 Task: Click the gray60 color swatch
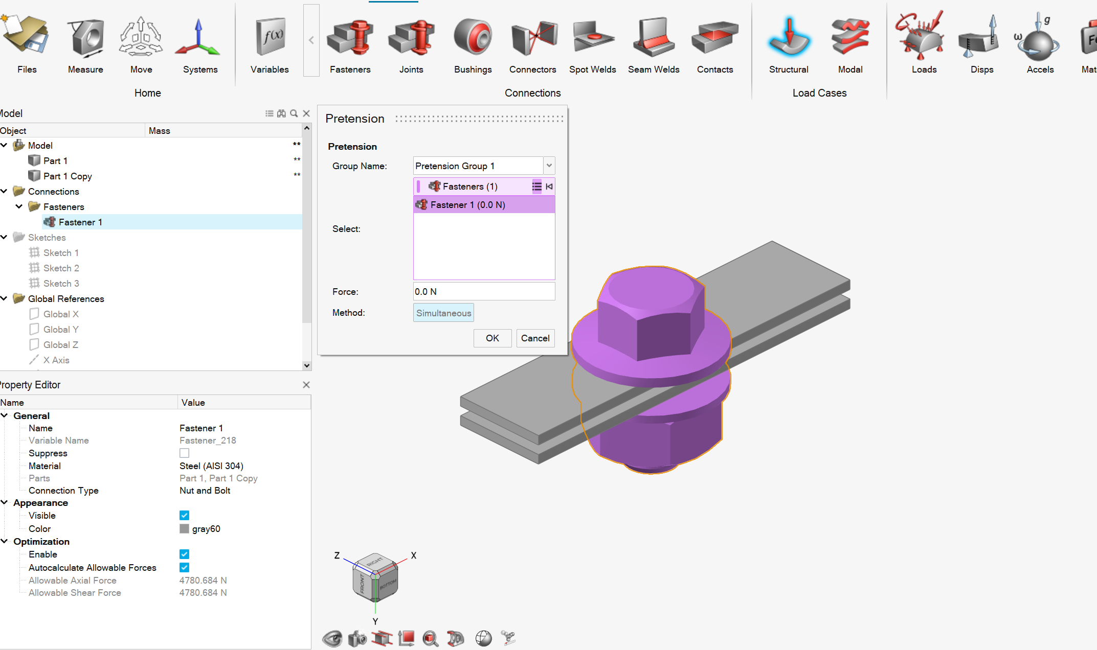tap(185, 529)
